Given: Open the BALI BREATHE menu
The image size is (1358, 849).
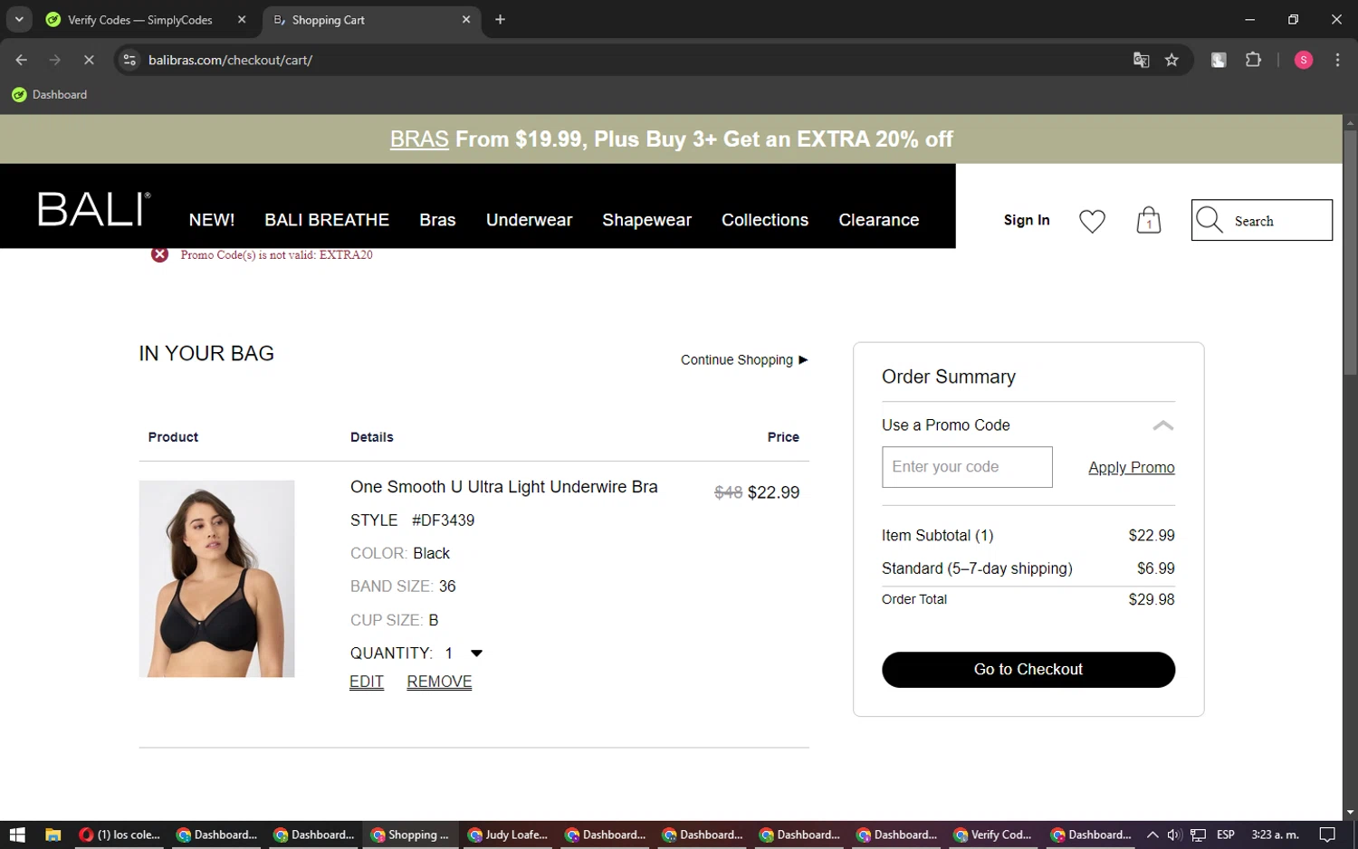Looking at the screenshot, I should pos(327,220).
